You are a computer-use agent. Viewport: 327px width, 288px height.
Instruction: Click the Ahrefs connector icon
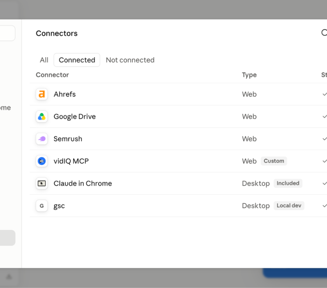tap(42, 94)
